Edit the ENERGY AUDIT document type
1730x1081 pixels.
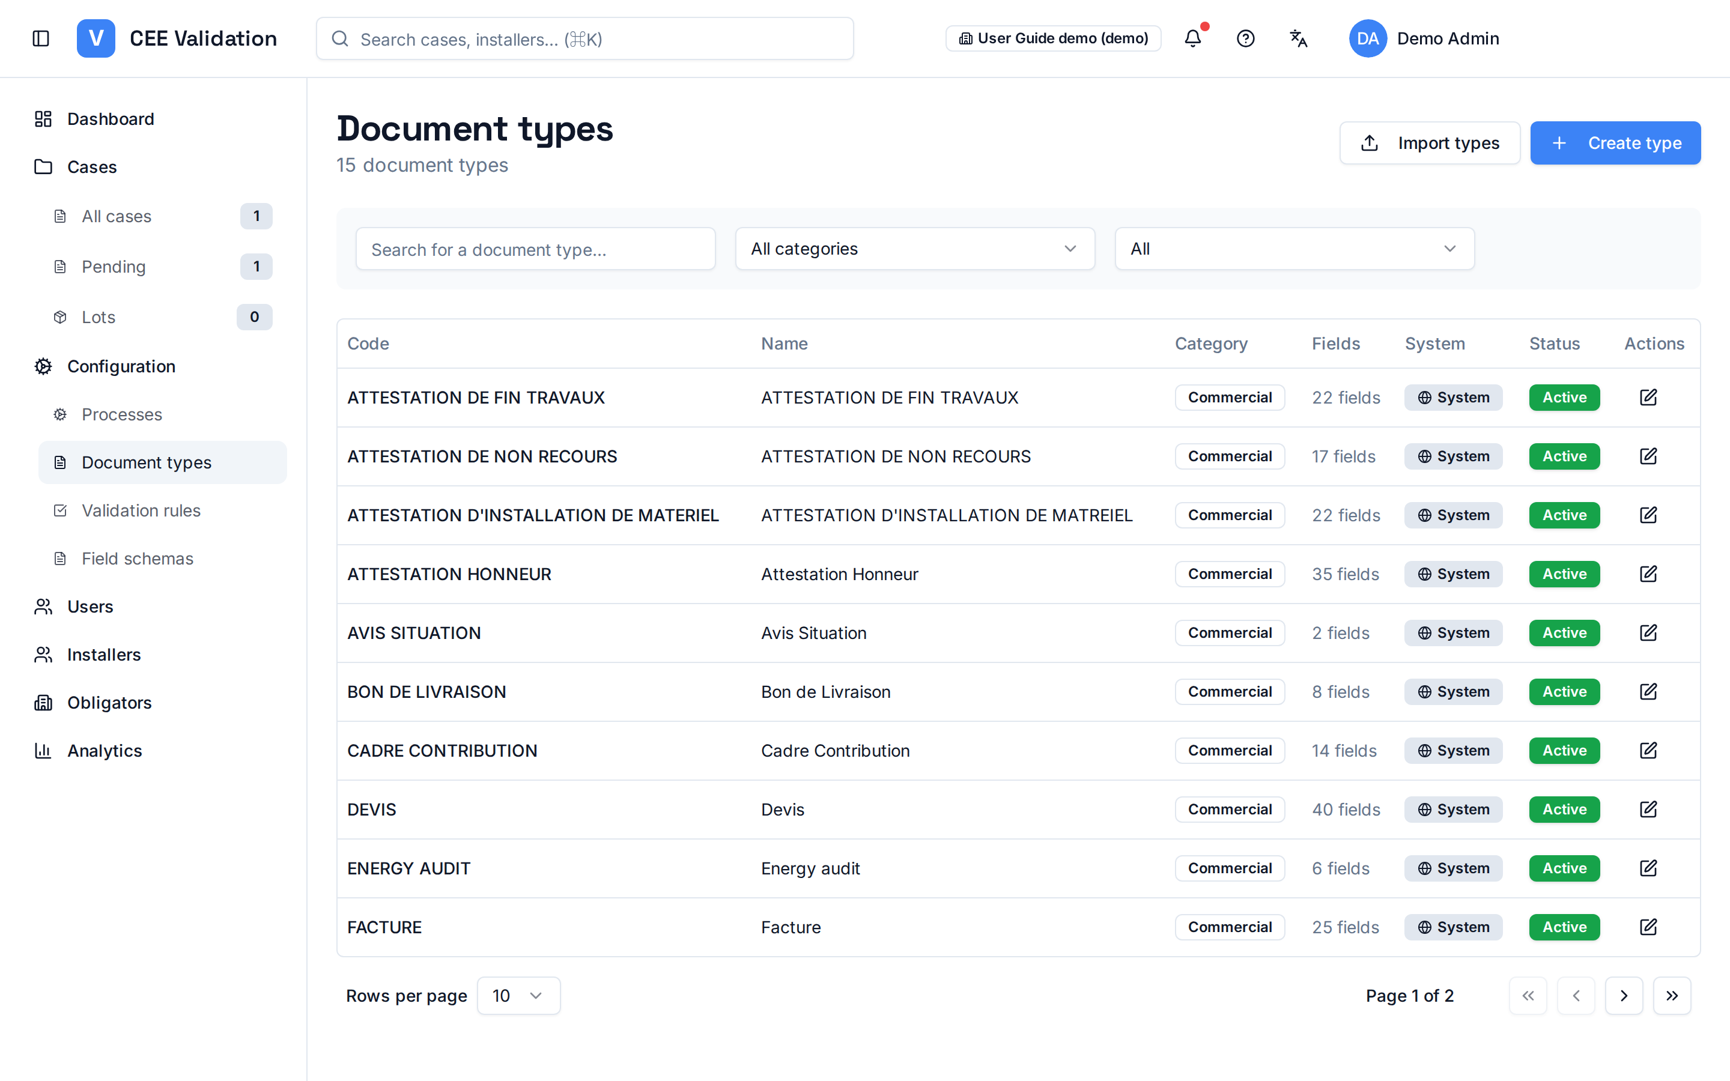tap(1648, 868)
